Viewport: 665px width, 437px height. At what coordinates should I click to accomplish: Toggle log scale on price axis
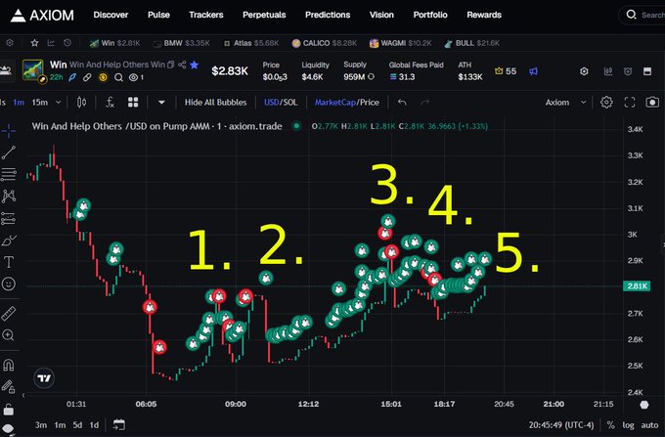click(x=628, y=424)
